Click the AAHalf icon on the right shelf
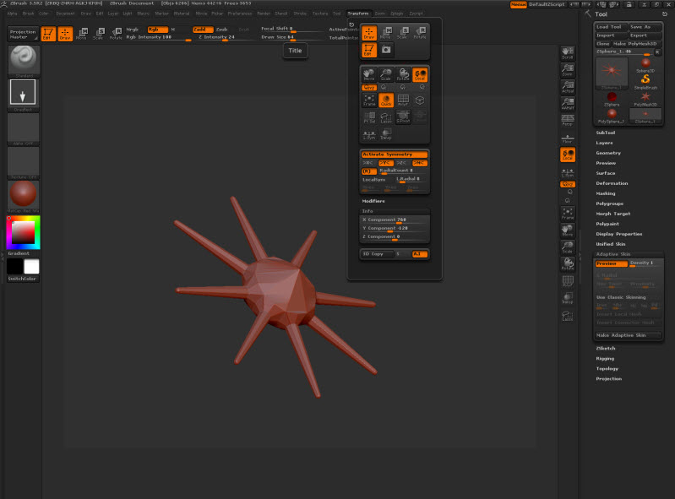 (x=568, y=103)
